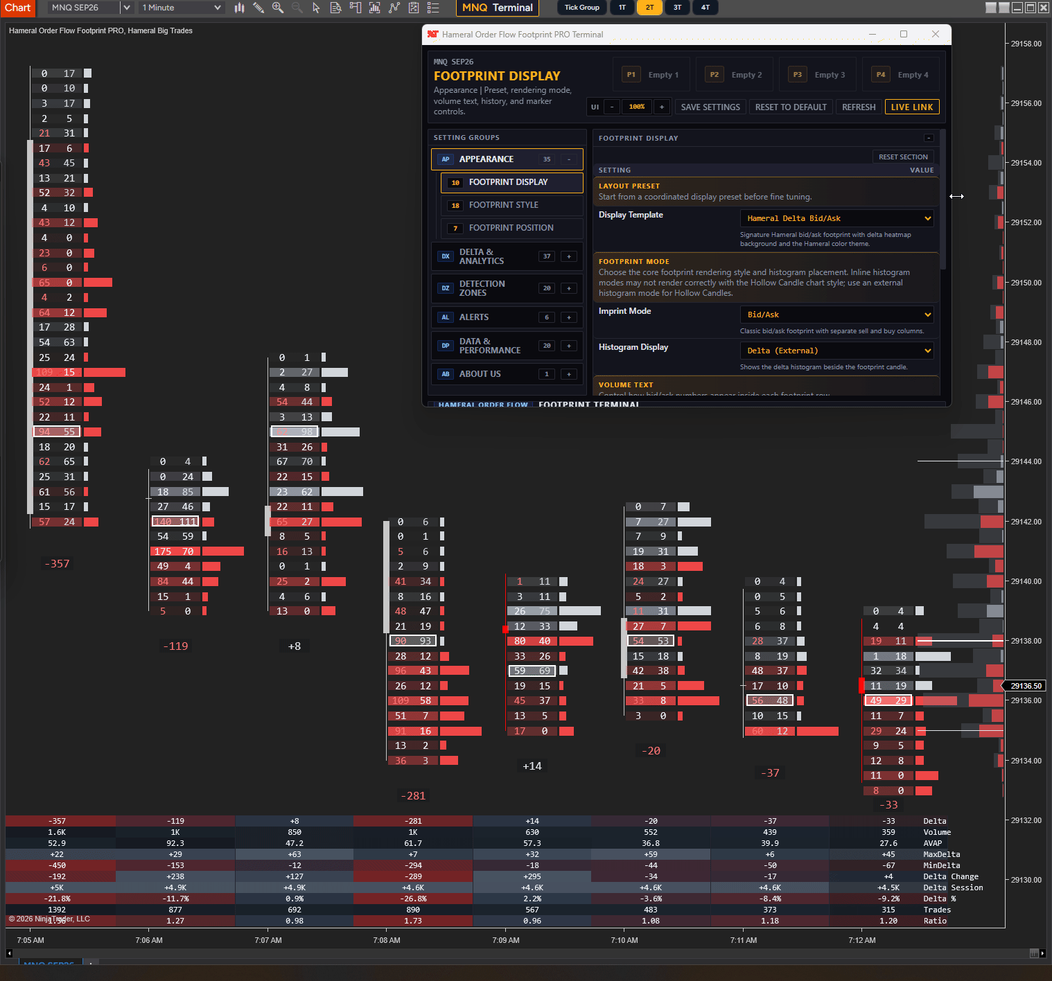Click the AL badge beside Alerts
The image size is (1052, 981).
pyautogui.click(x=446, y=317)
